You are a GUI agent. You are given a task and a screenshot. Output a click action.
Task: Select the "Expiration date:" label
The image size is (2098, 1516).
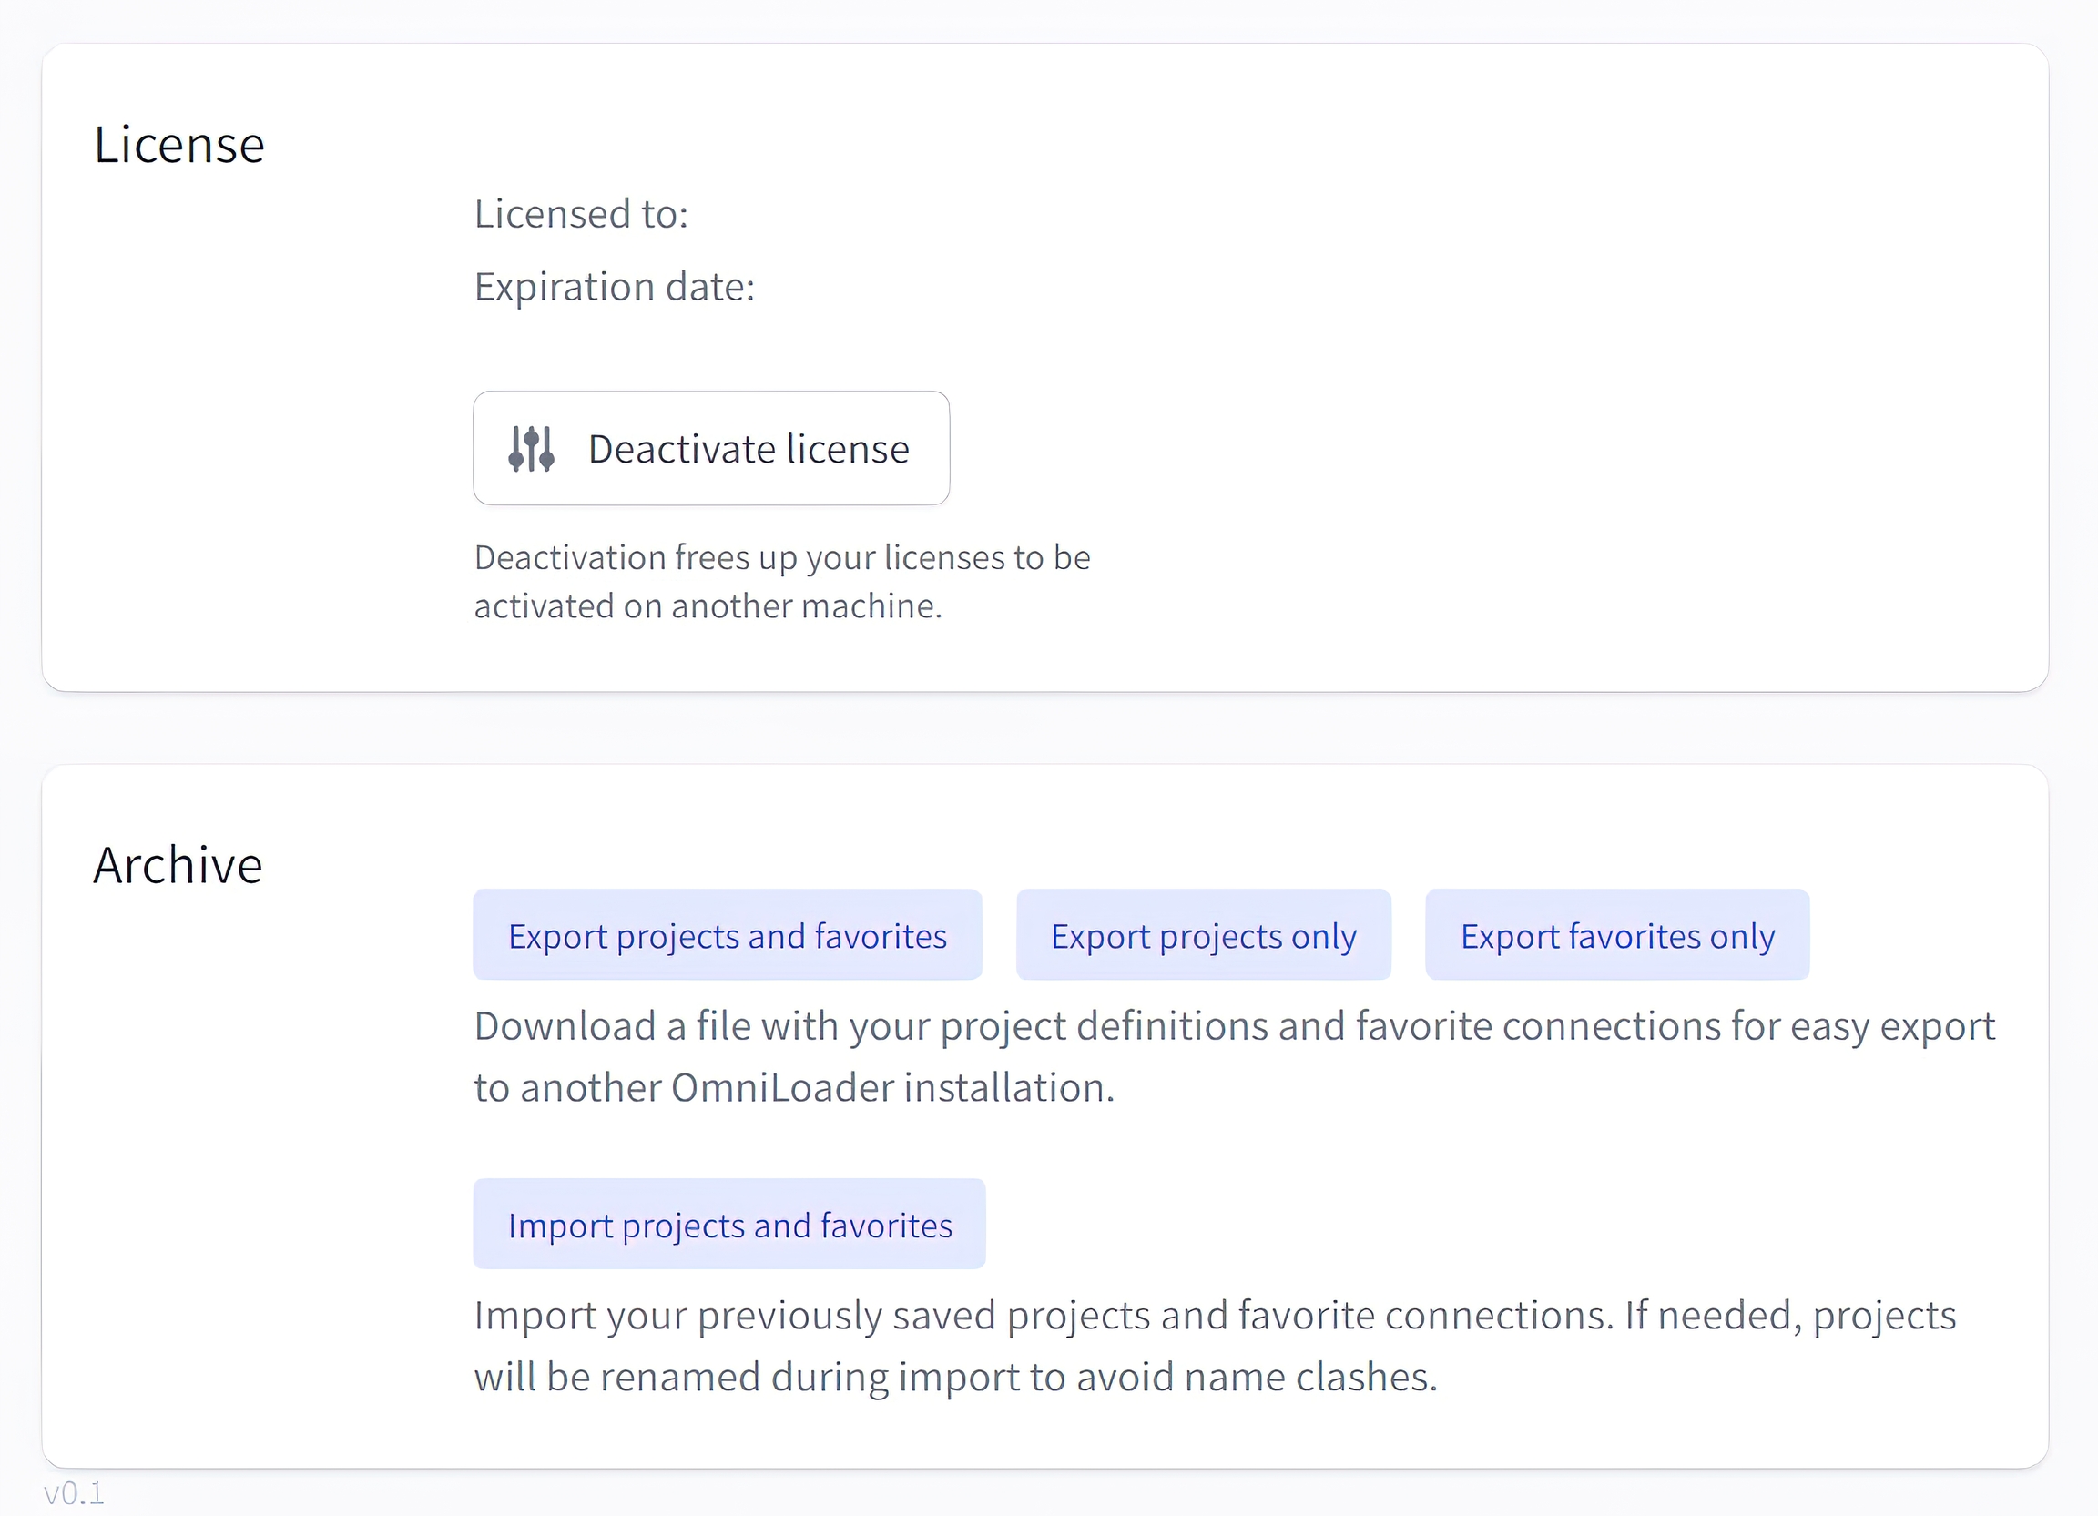pos(615,288)
